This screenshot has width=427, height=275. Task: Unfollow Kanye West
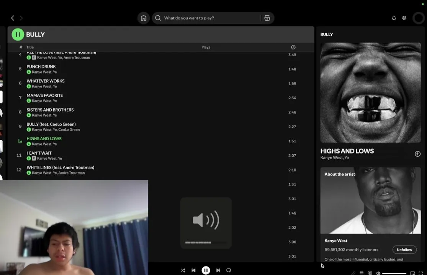[x=404, y=250]
